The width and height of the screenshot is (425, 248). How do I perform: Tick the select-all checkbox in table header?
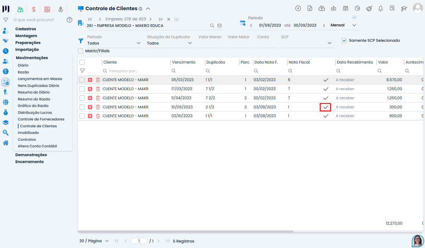point(82,62)
